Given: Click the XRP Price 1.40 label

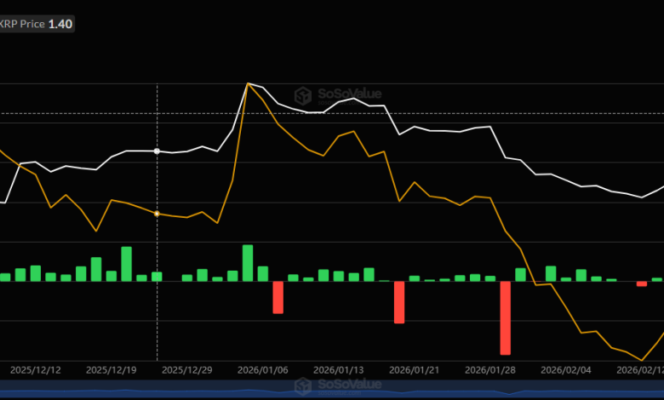Looking at the screenshot, I should click(x=37, y=24).
